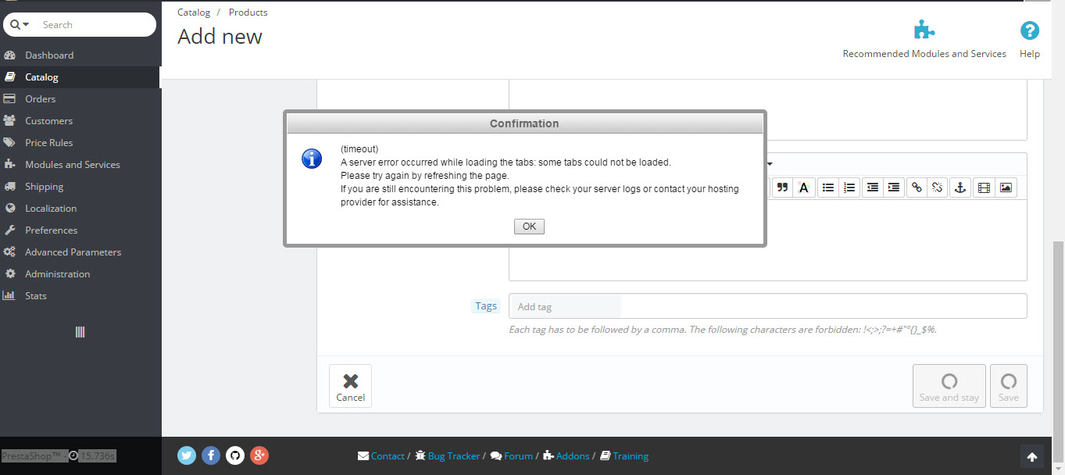Open the Bug Tracker link
The height and width of the screenshot is (475, 1065).
tap(448, 456)
